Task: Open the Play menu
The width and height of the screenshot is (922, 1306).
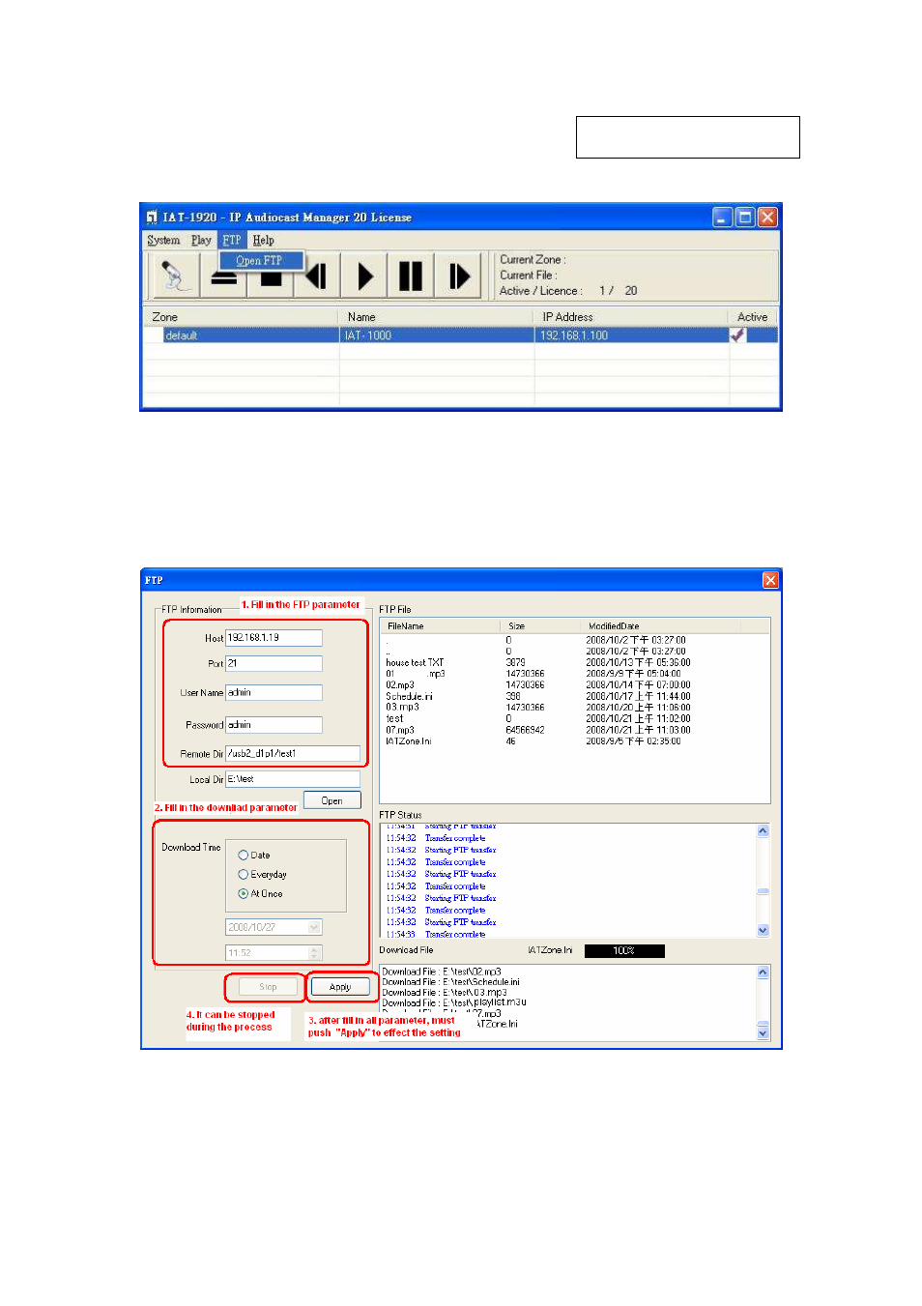Action: point(201,240)
